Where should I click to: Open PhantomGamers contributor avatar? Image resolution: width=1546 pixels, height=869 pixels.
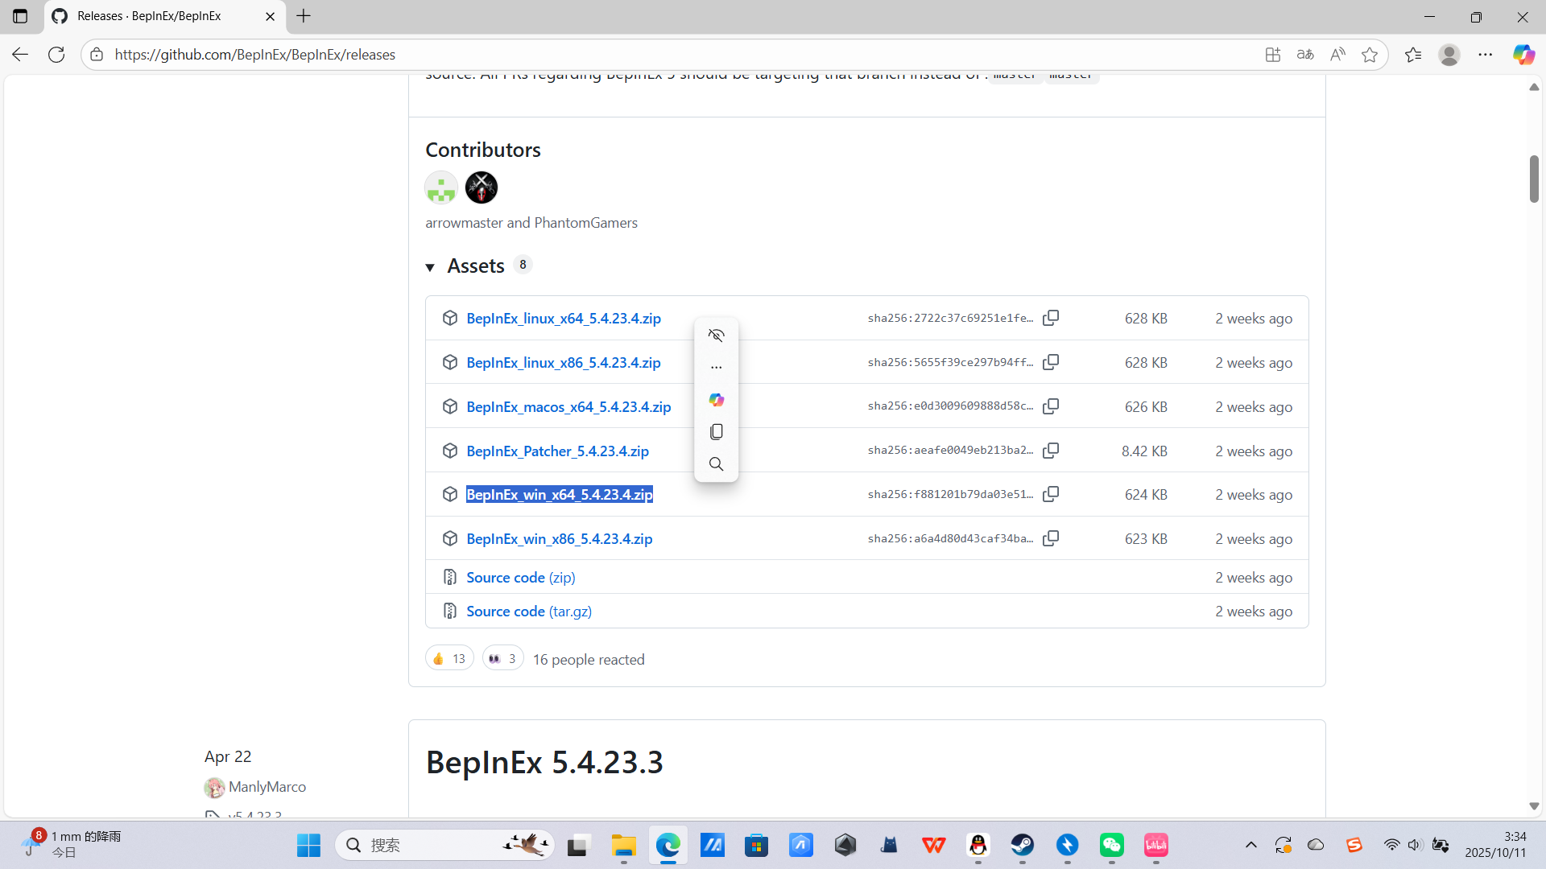point(482,187)
